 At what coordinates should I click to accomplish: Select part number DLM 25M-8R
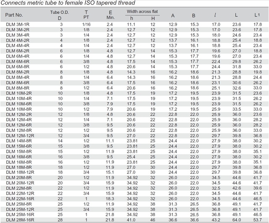pyautogui.click(x=19, y=204)
